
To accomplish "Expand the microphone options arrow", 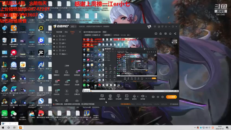I will (138, 96).
